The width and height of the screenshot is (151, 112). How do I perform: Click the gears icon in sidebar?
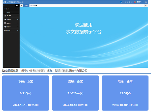(5, 27)
